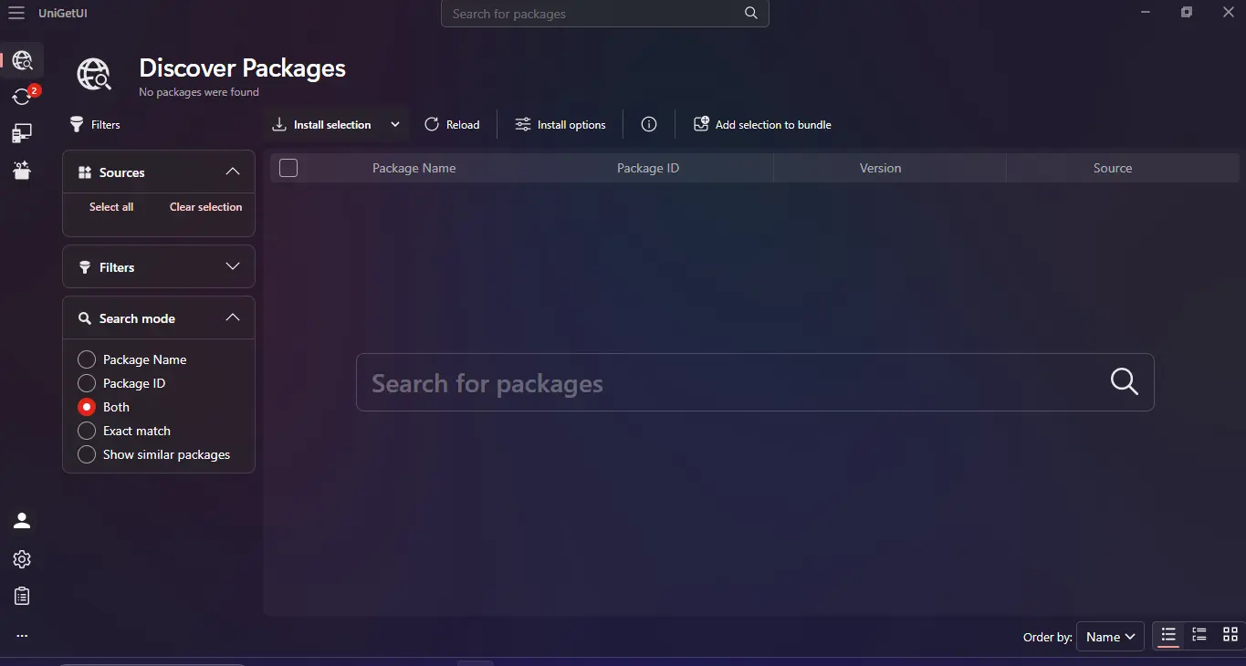Open the hamburger navigation menu
The image size is (1246, 666).
coord(16,13)
